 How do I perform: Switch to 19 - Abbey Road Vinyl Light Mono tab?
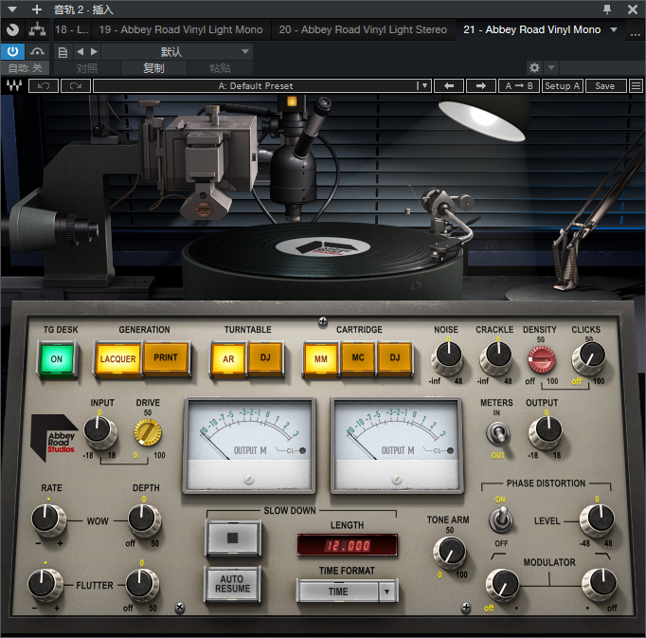[181, 29]
